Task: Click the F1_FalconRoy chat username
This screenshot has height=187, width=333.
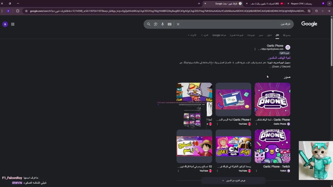Action: [12, 178]
